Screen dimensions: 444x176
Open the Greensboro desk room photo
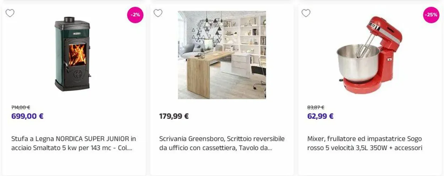(x=222, y=55)
